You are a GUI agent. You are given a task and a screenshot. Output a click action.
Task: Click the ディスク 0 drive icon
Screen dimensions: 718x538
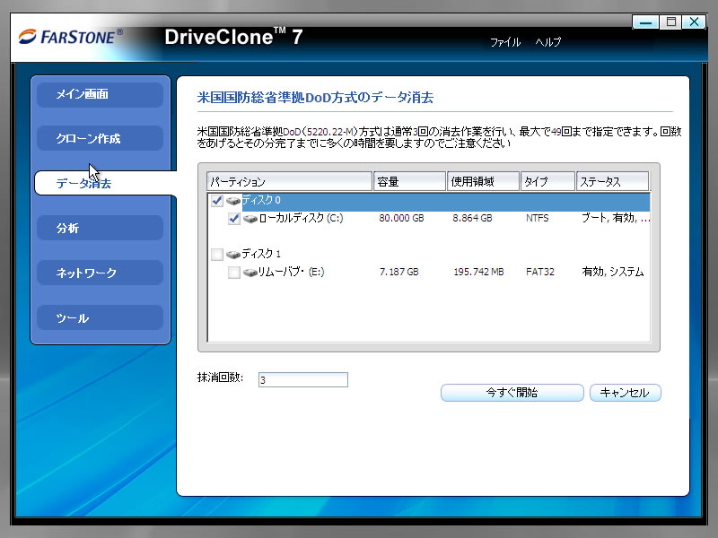(x=233, y=201)
